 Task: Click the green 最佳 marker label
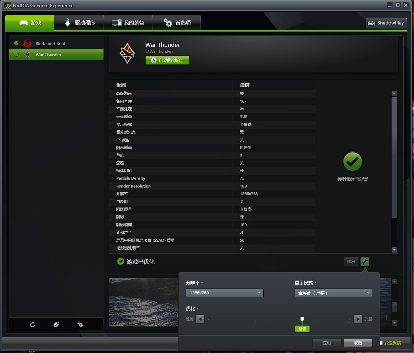[302, 329]
